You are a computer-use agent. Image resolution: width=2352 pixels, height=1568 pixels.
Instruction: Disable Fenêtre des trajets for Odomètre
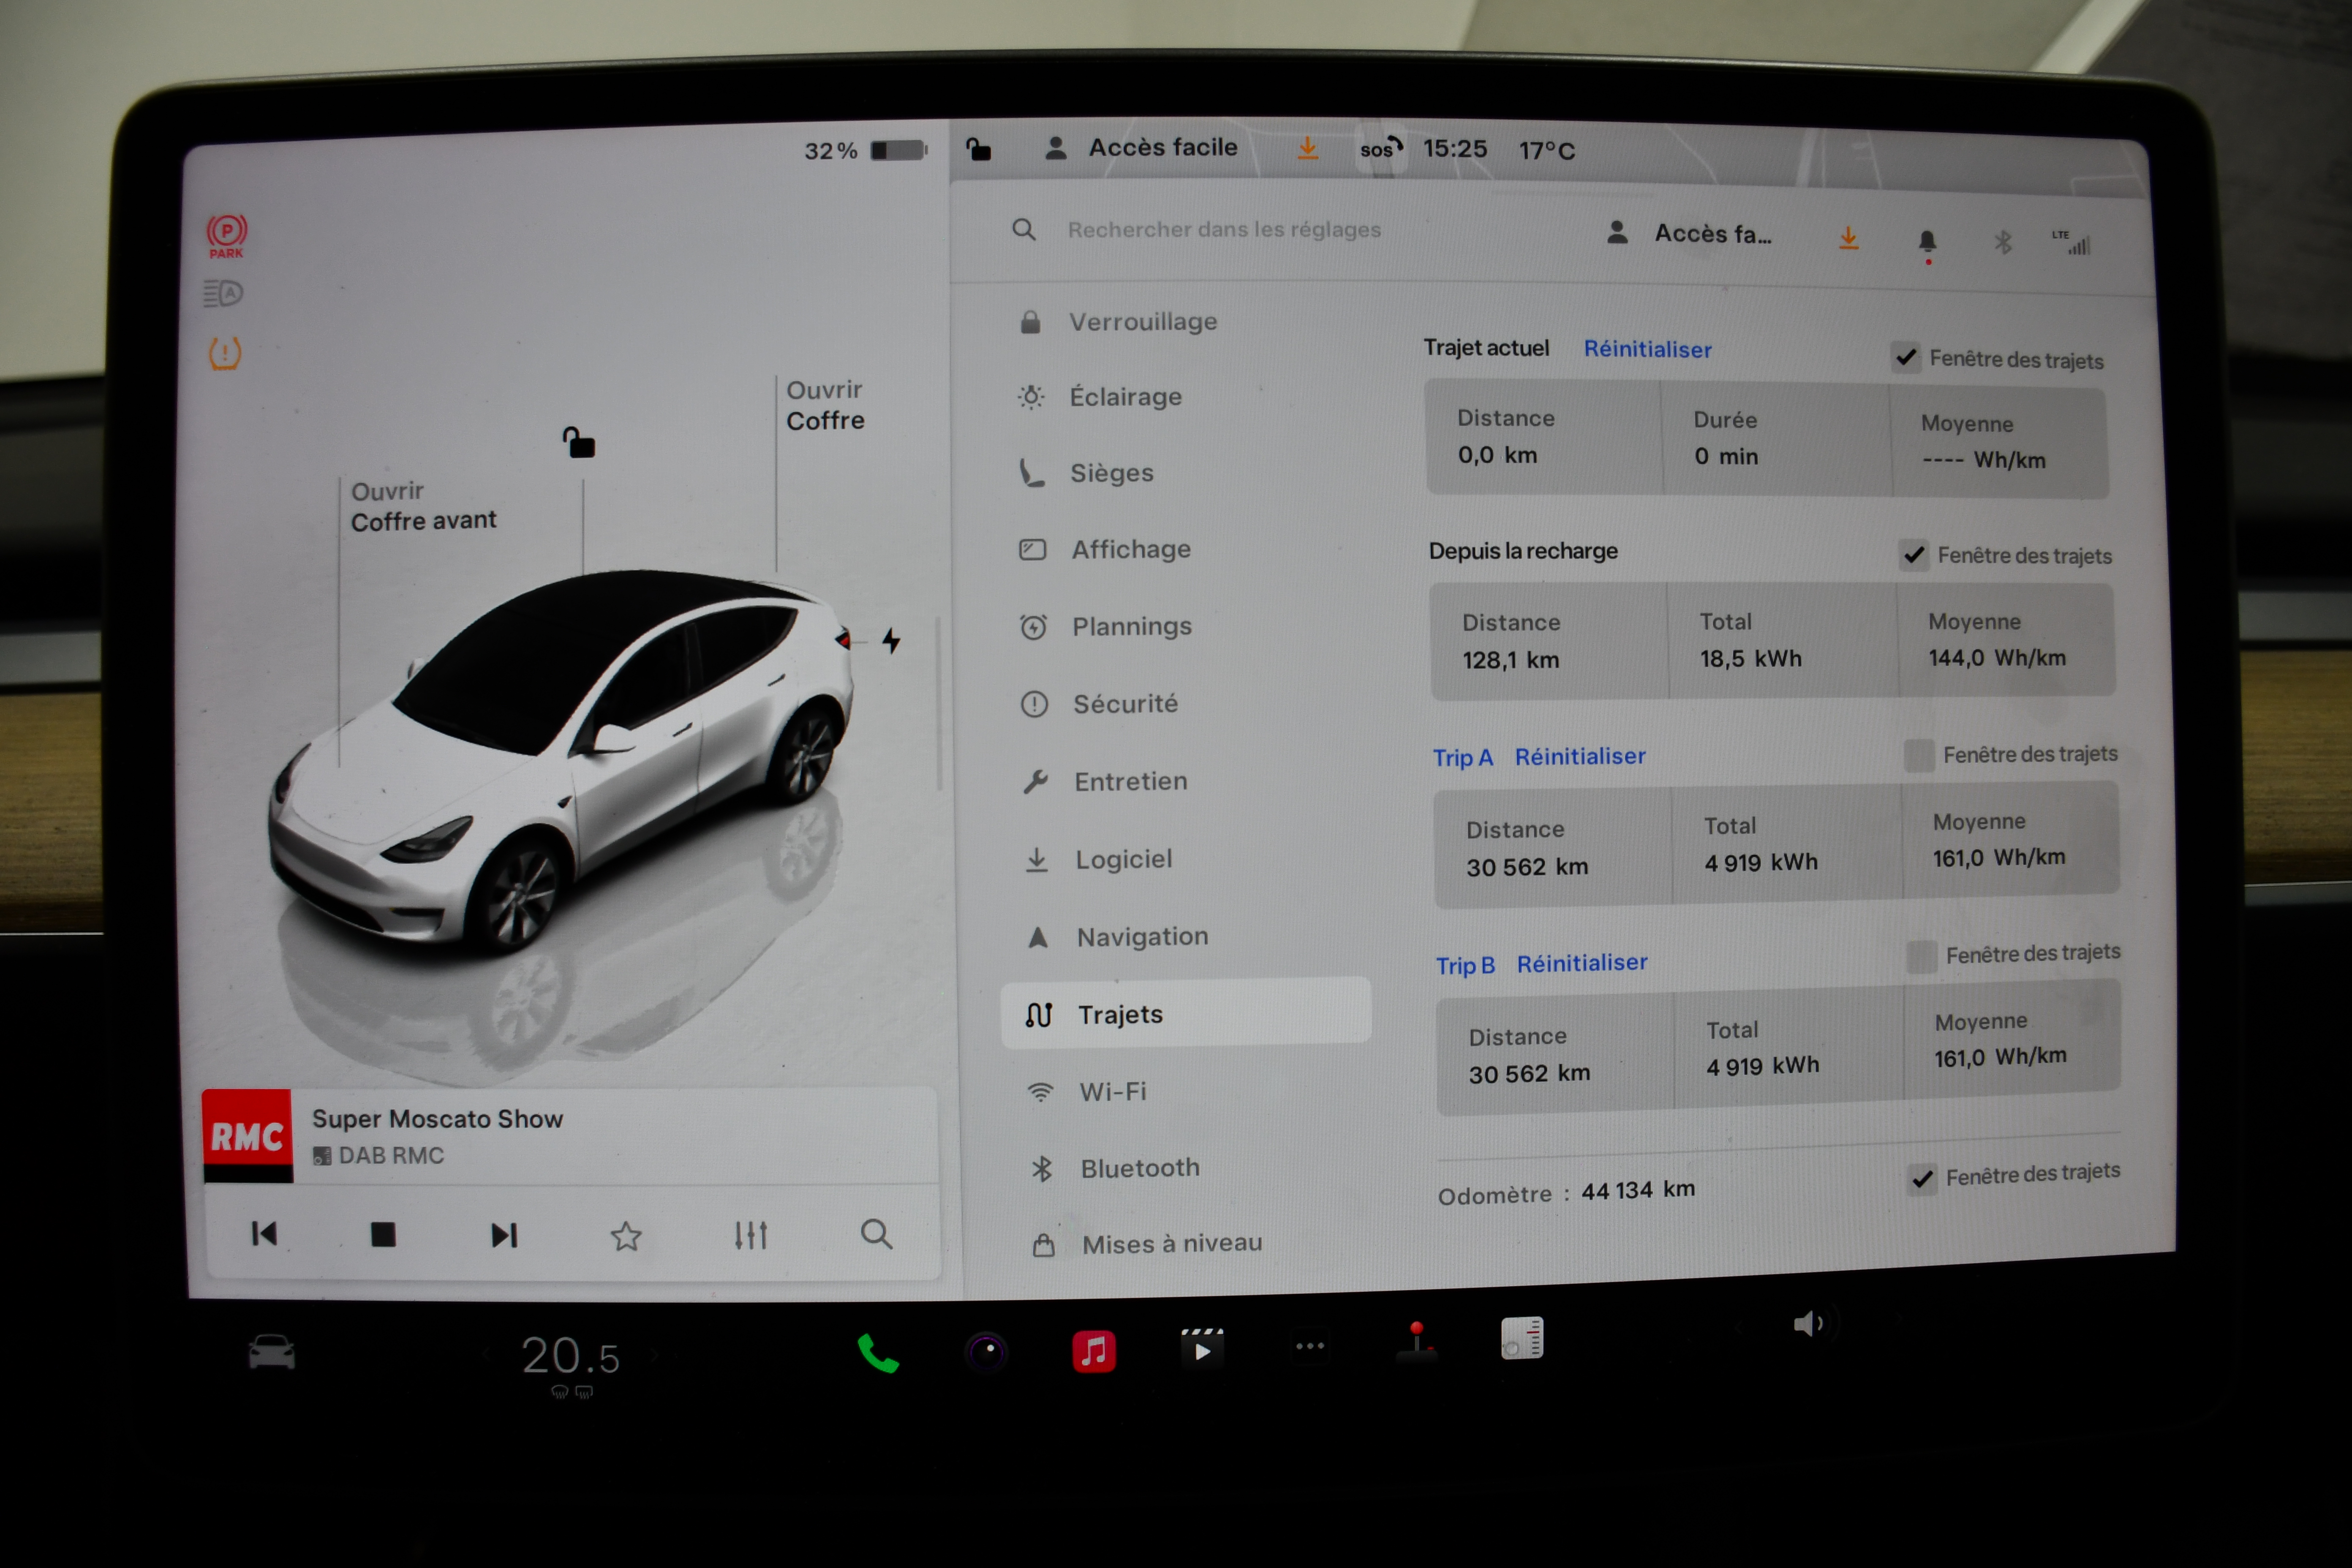click(x=1921, y=1178)
